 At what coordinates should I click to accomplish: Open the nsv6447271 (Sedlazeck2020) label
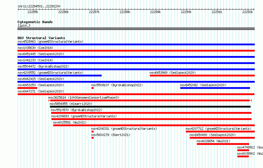41,91
